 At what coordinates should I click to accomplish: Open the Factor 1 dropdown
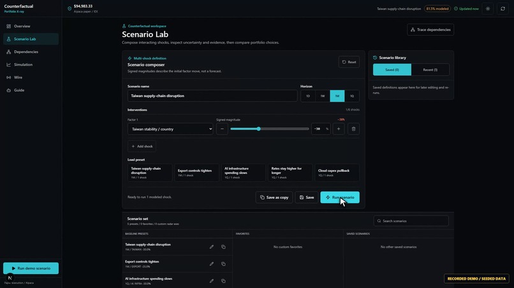pyautogui.click(x=170, y=129)
